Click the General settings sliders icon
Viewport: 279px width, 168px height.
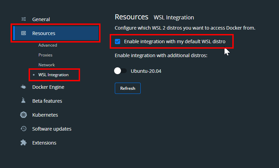tap(24, 19)
